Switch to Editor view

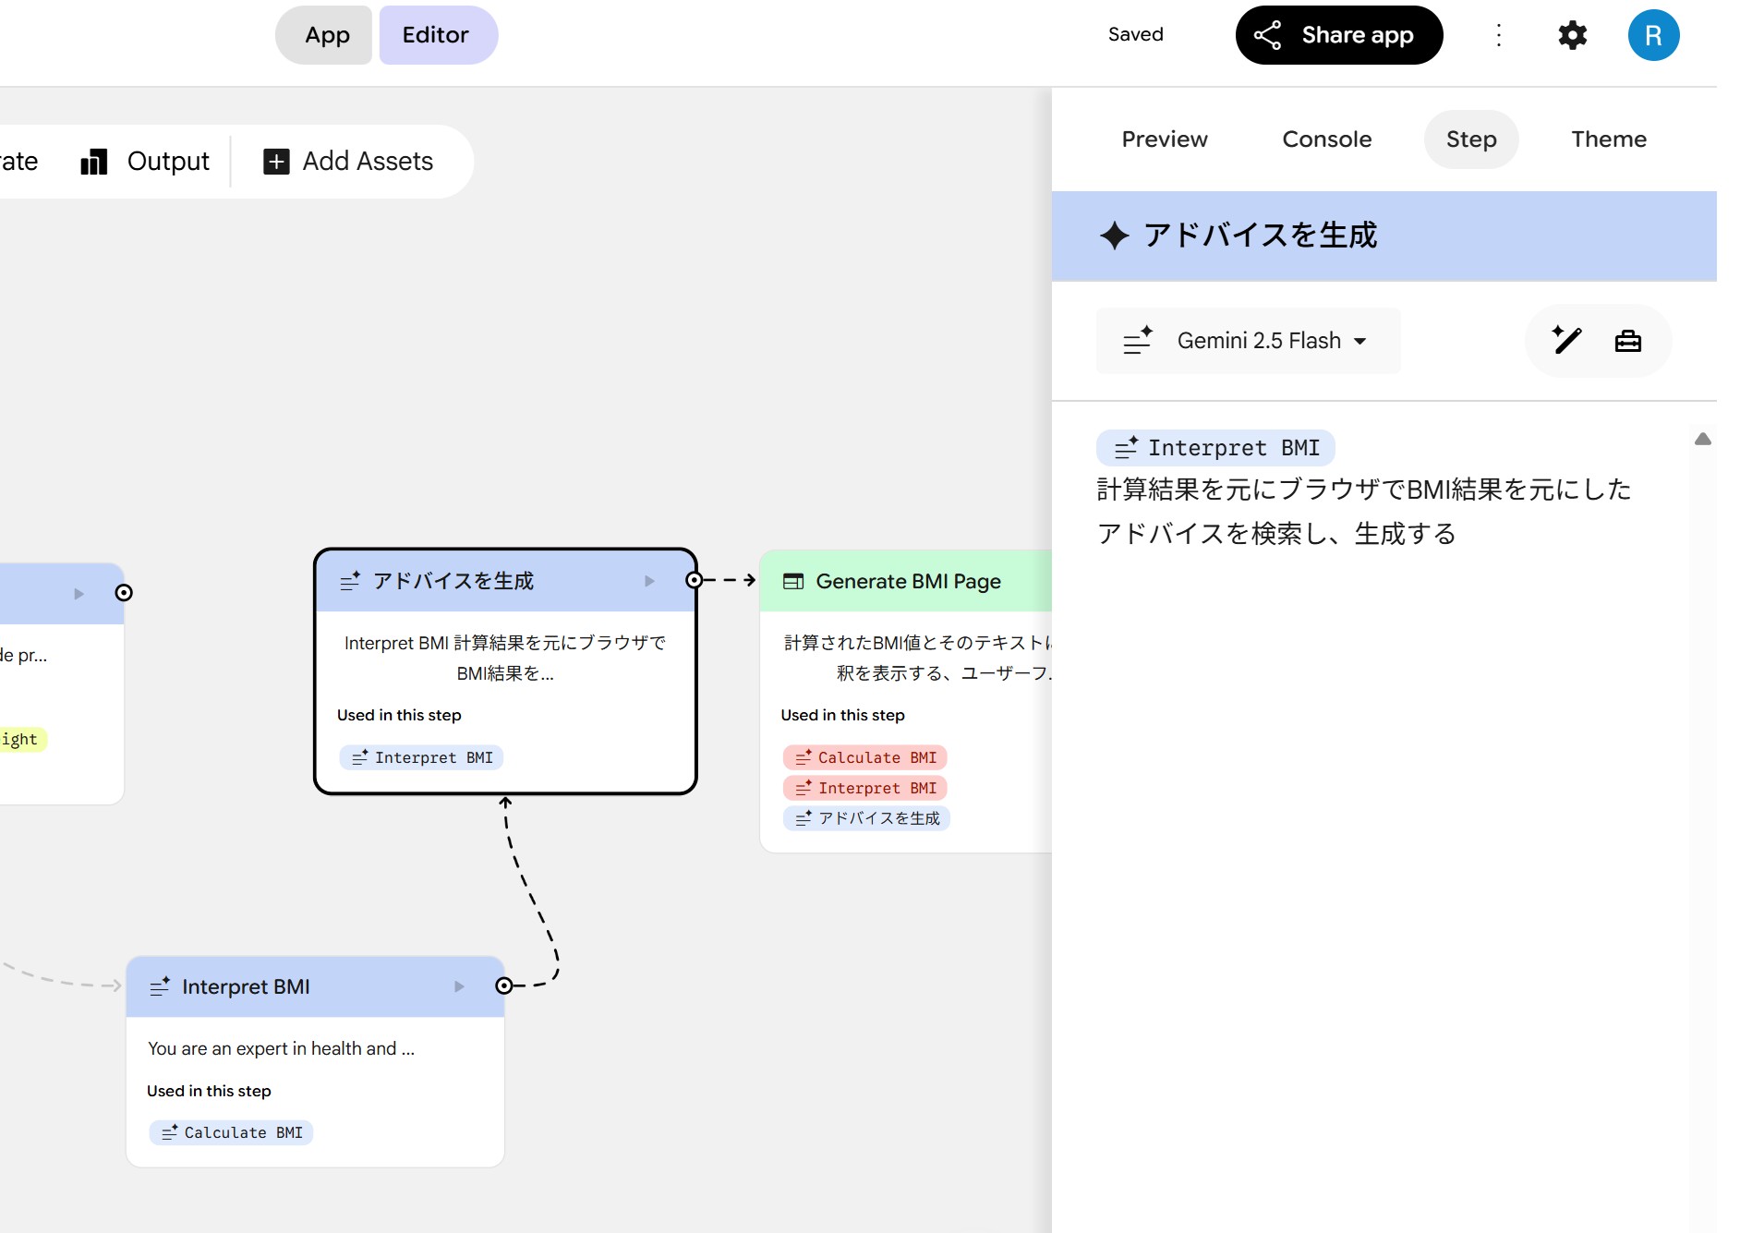pos(436,35)
